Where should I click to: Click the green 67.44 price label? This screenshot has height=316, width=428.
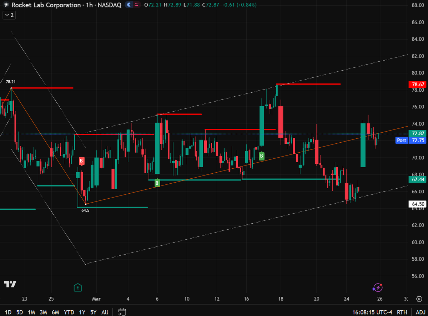point(418,179)
